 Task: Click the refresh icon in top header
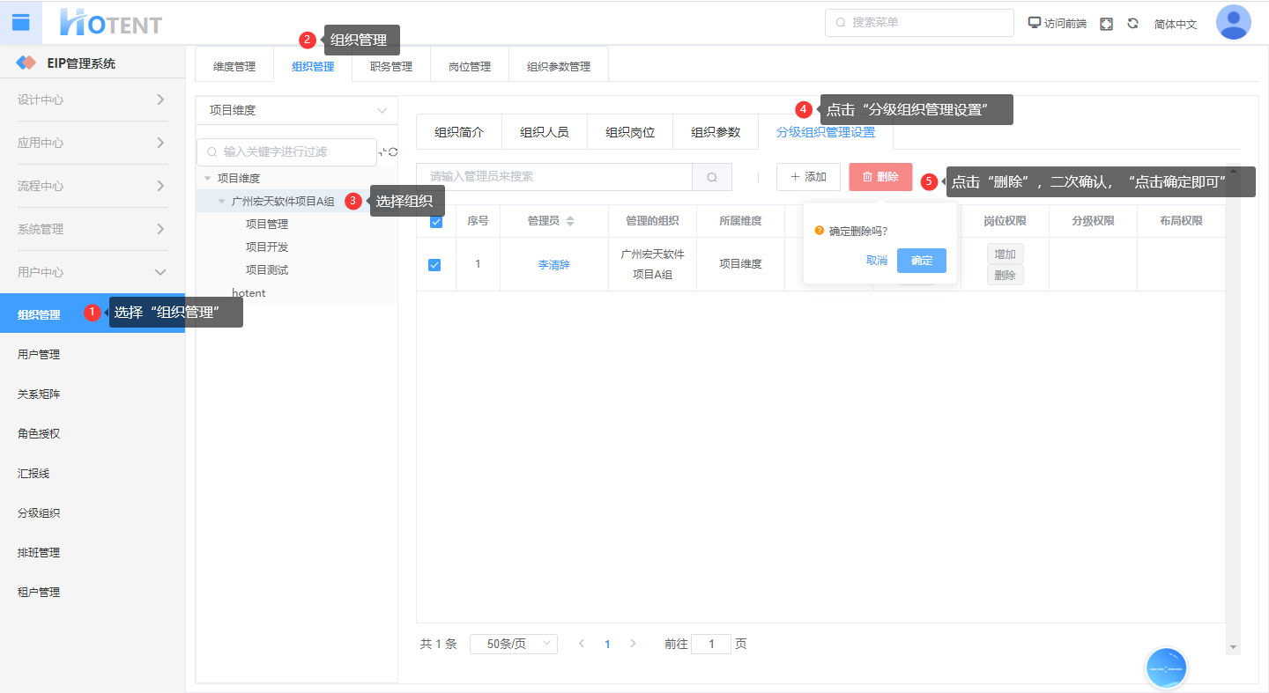1132,24
